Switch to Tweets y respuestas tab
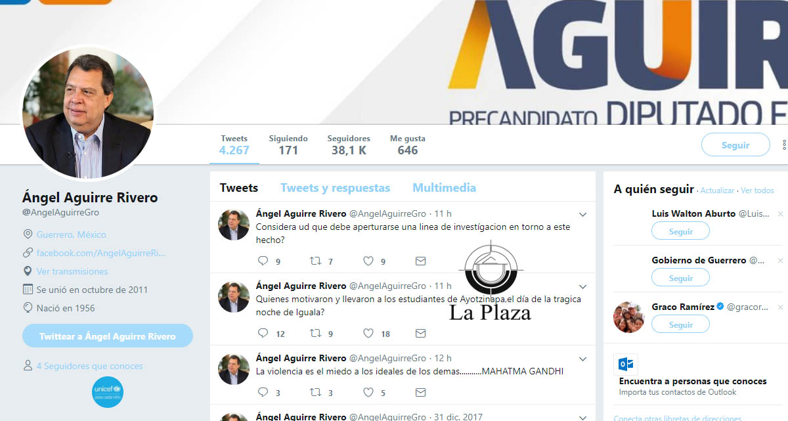 (335, 188)
